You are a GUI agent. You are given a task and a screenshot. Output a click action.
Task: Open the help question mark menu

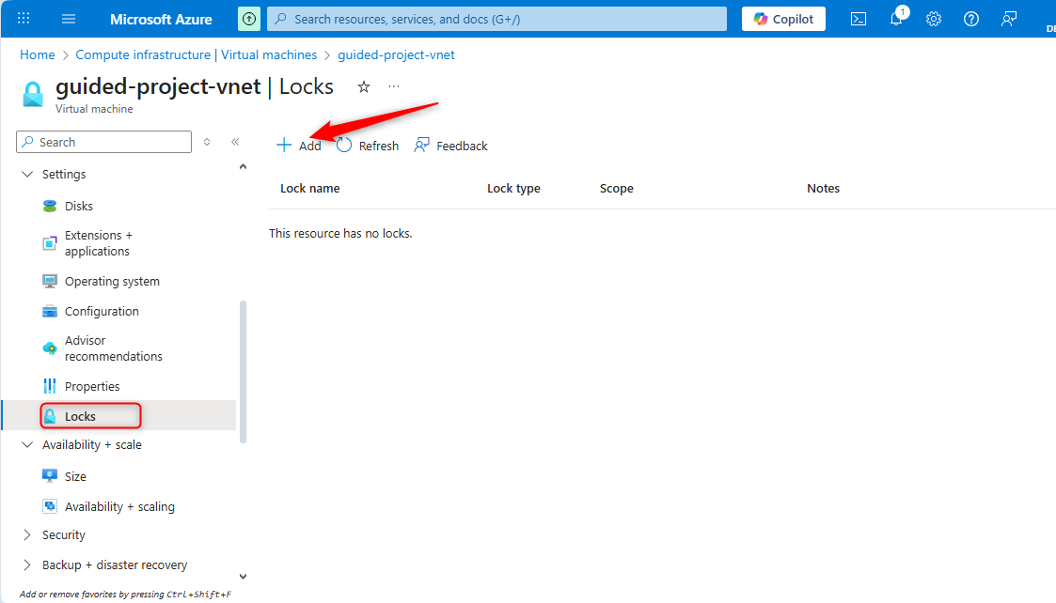(971, 19)
